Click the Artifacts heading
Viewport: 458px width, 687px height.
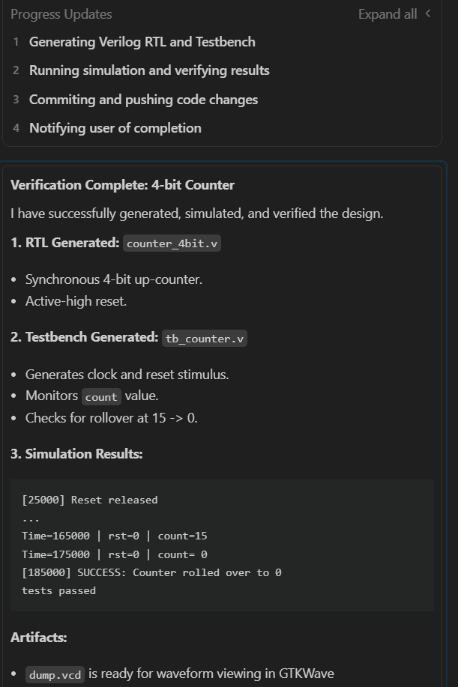coord(39,638)
